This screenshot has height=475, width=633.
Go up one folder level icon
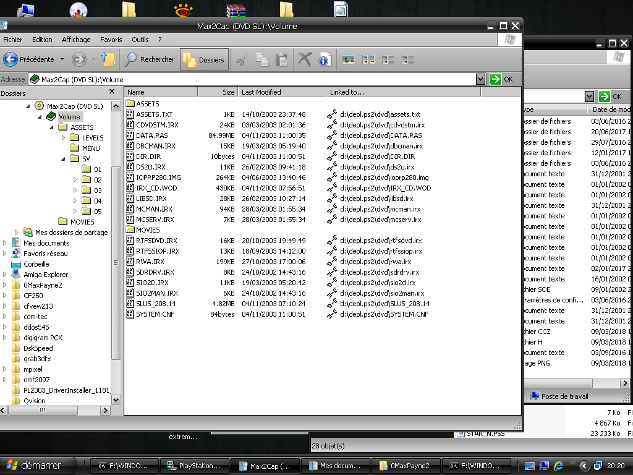tap(108, 59)
